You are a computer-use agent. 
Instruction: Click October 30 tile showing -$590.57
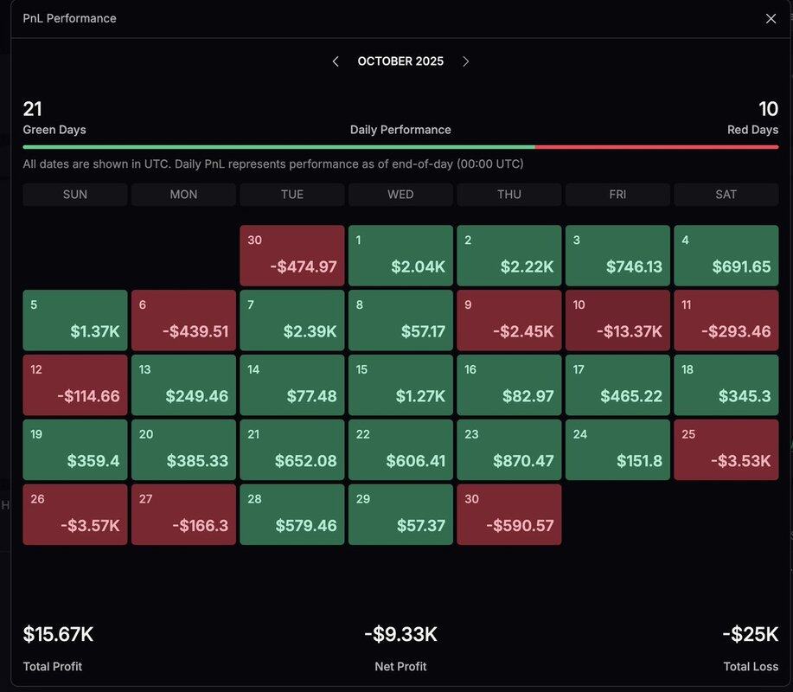(508, 515)
